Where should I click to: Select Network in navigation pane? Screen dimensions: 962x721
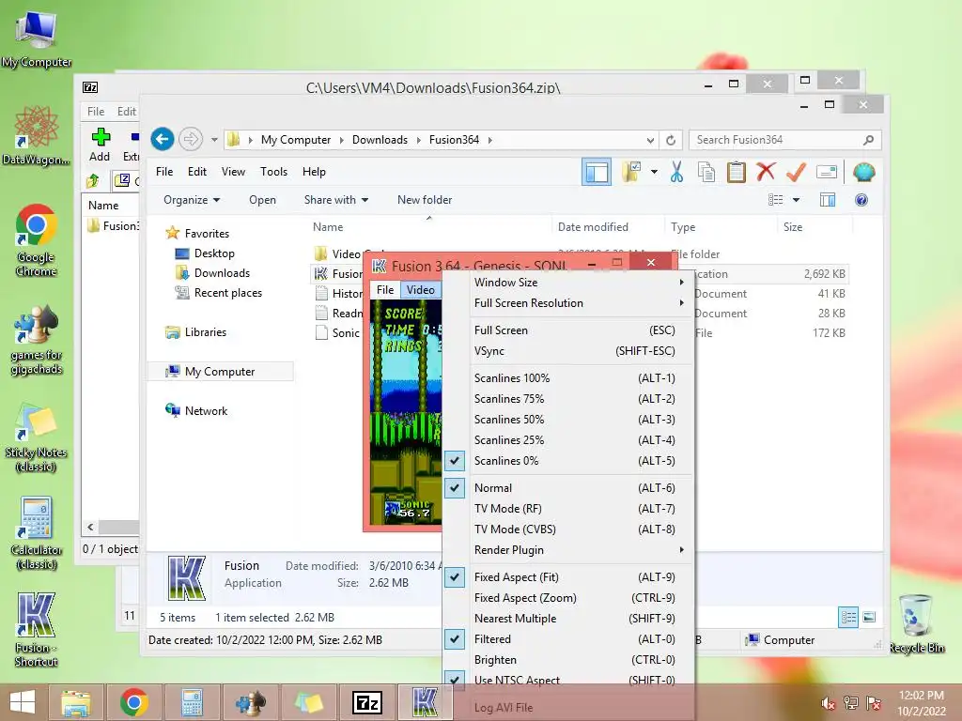coord(206,411)
